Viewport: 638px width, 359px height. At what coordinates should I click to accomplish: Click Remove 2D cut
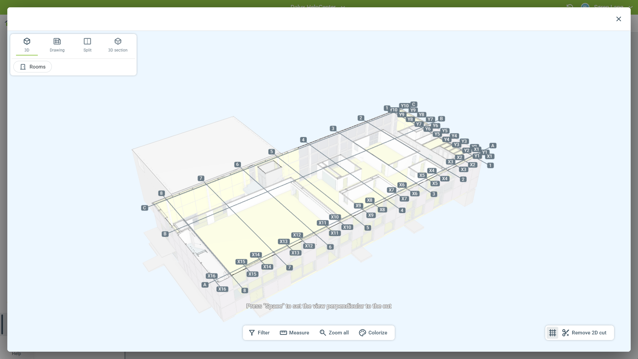tap(584, 333)
